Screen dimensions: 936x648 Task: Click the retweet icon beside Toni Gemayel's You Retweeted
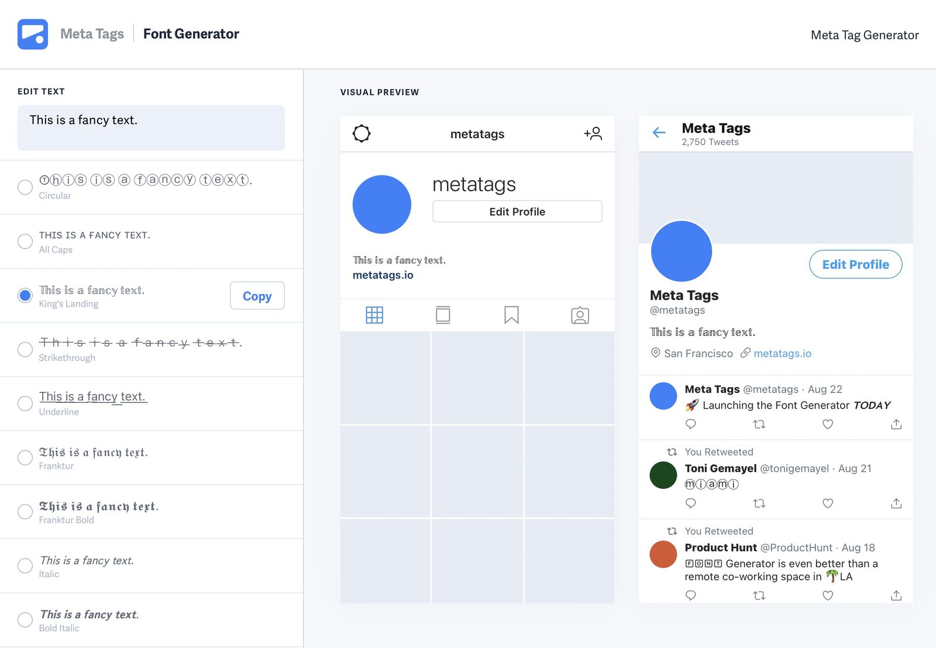672,452
